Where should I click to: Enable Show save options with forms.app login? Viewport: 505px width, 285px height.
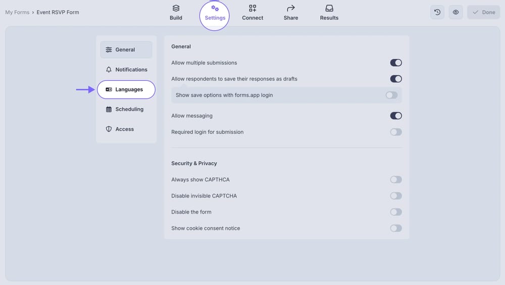(391, 95)
